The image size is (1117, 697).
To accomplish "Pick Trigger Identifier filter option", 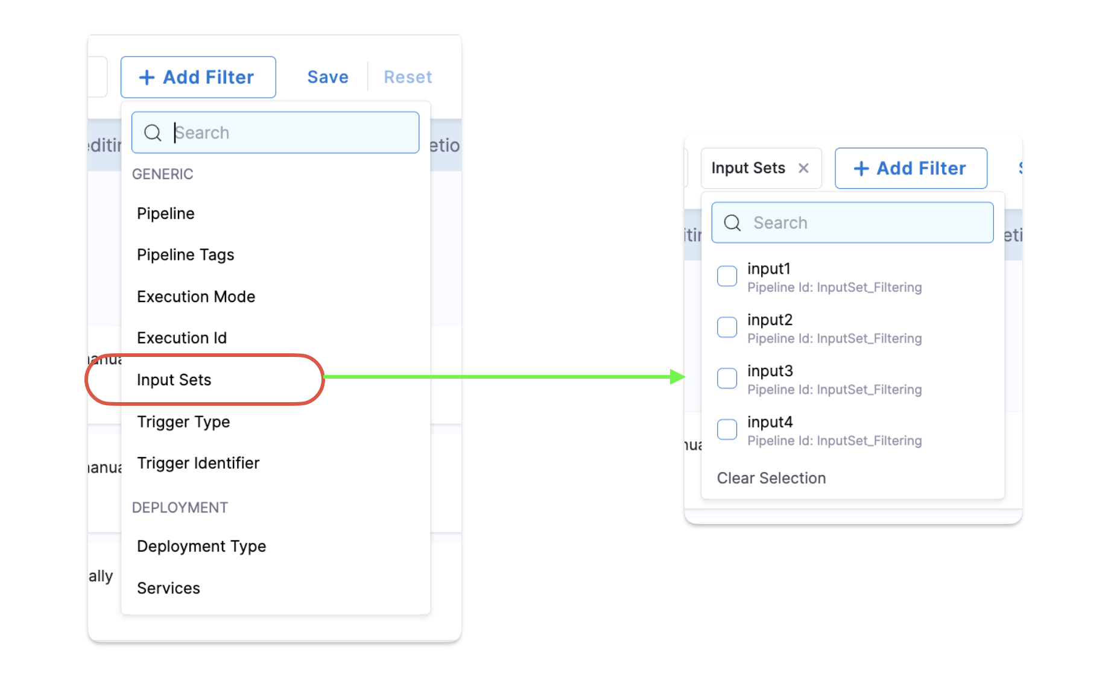I will pos(198,463).
